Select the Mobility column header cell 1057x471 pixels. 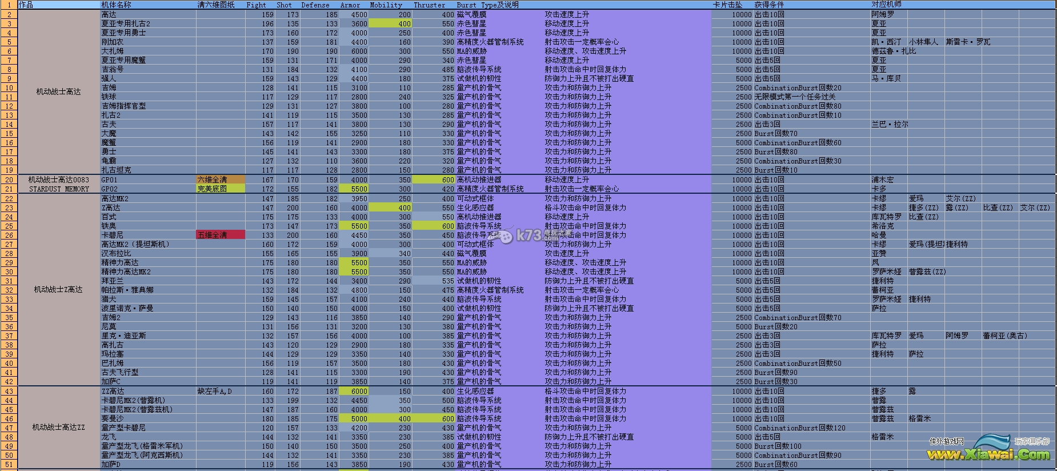coord(390,5)
